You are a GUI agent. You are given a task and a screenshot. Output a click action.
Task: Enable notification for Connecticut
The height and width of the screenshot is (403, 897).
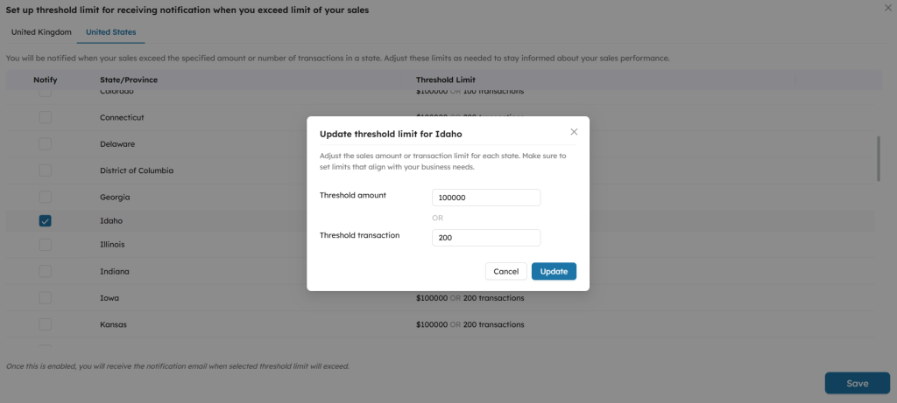pyautogui.click(x=45, y=117)
